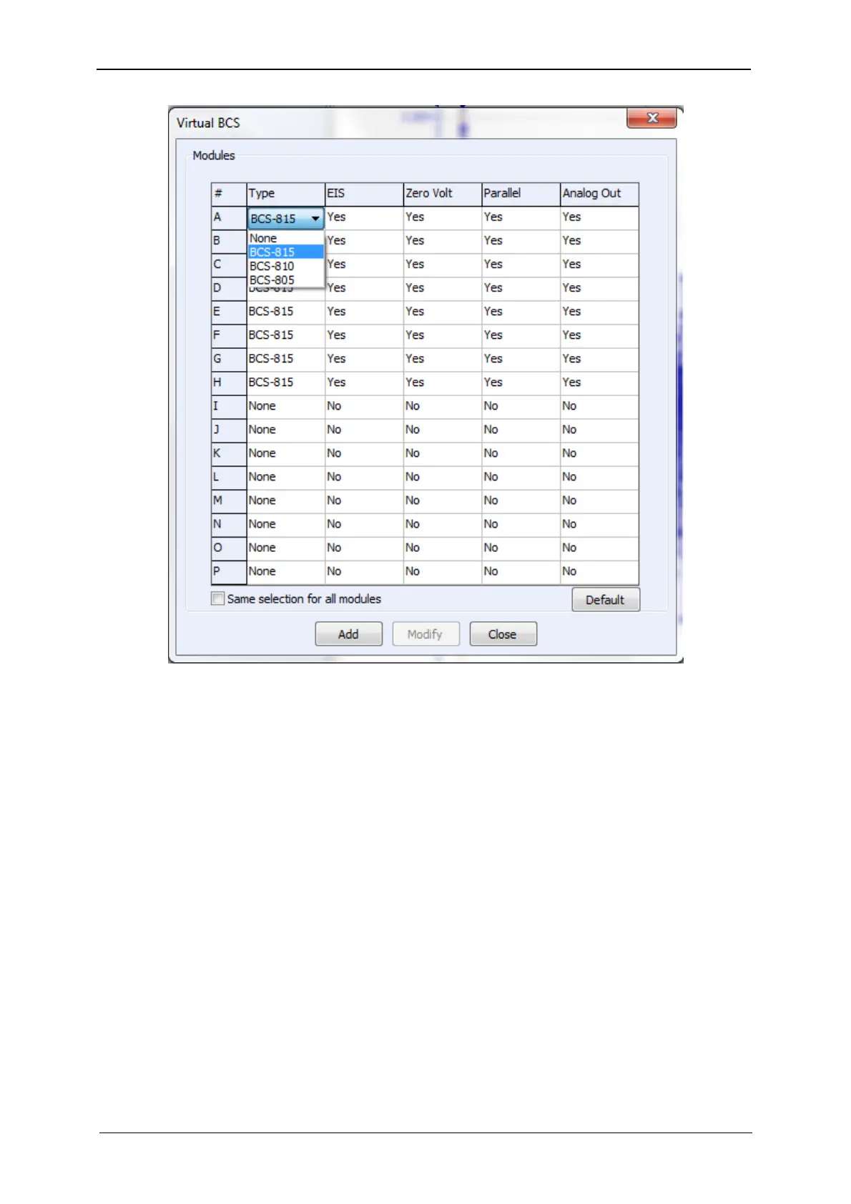Click the Analog Out No cell in row P

(599, 571)
